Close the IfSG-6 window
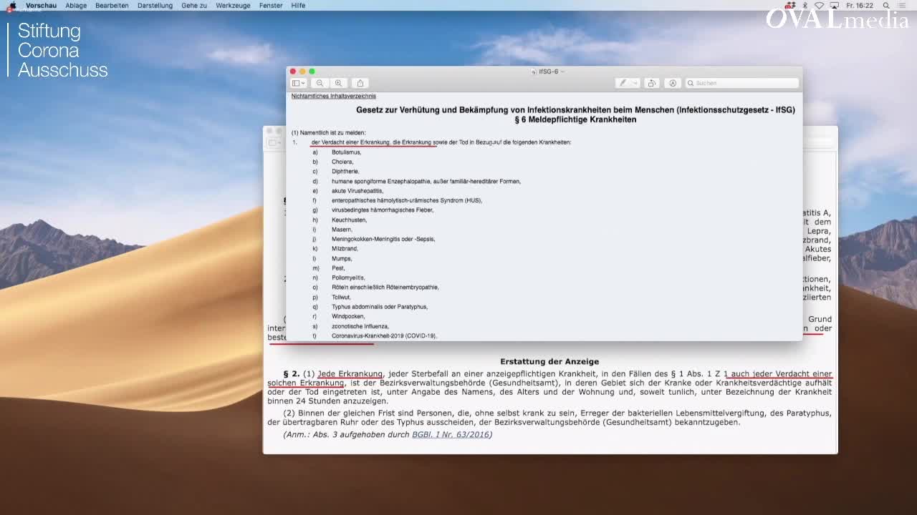Viewport: 917px width, 515px height. [x=292, y=72]
